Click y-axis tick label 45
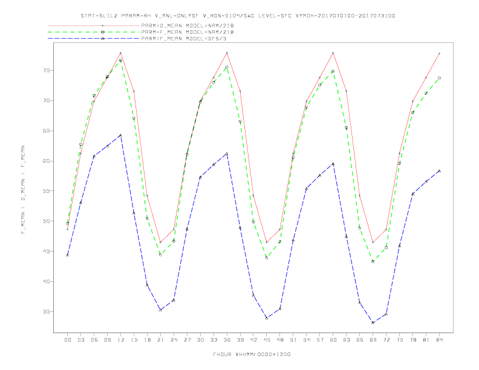 [47, 252]
